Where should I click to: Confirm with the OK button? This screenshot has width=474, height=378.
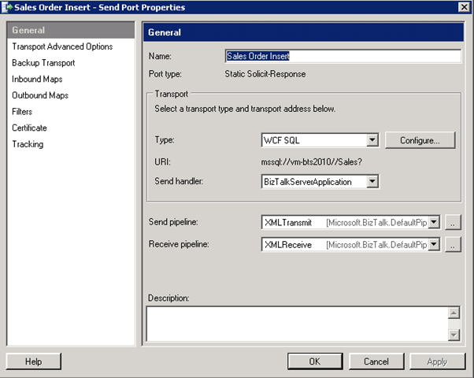[x=315, y=361]
